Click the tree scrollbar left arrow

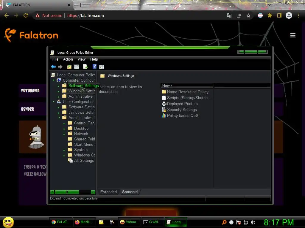[x=52, y=192]
